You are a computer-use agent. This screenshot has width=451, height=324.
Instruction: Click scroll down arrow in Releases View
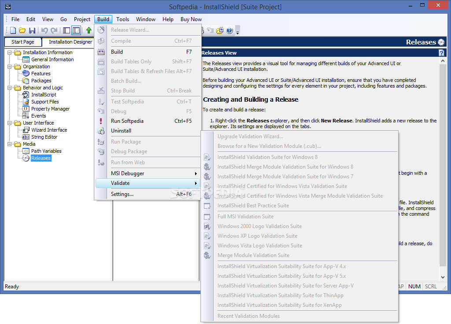coord(443,277)
